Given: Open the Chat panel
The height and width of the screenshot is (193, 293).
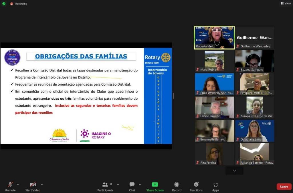Looking at the screenshot, I should point(132,185).
